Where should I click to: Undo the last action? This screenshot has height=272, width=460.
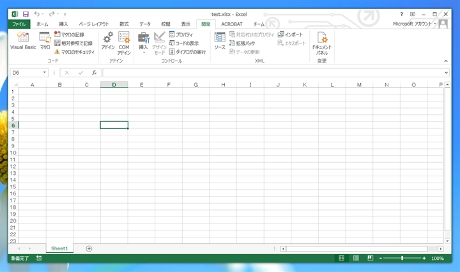(x=36, y=14)
